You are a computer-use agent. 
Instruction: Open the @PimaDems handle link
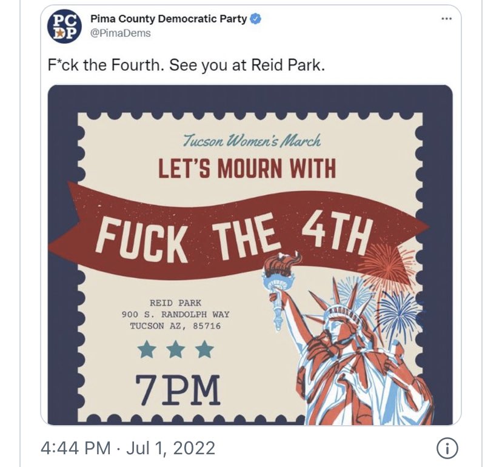point(121,33)
